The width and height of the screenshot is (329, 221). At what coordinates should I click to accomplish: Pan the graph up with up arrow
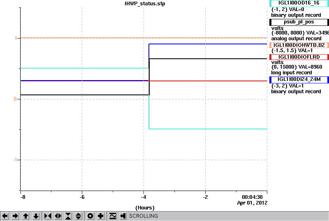click(25, 216)
